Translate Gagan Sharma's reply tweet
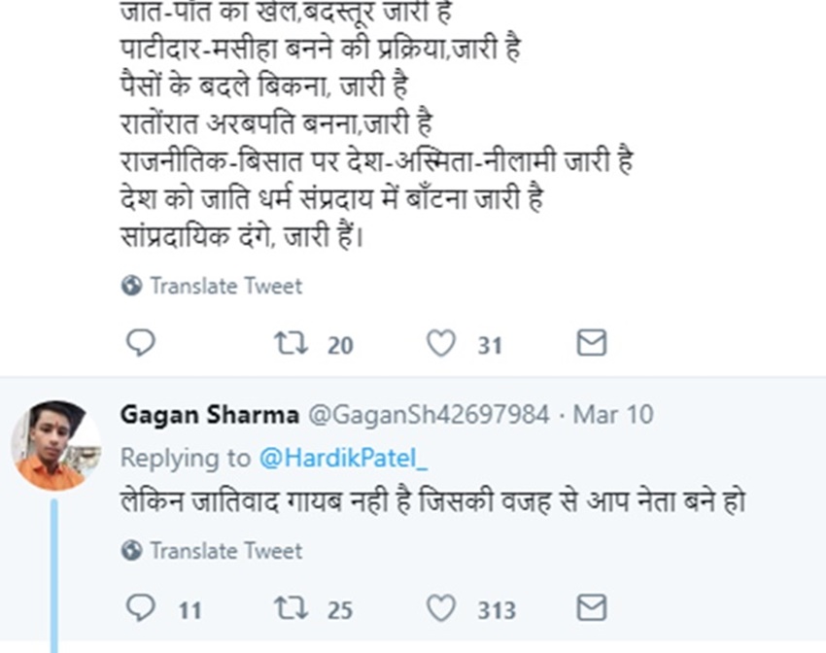The width and height of the screenshot is (826, 653). pyautogui.click(x=225, y=551)
